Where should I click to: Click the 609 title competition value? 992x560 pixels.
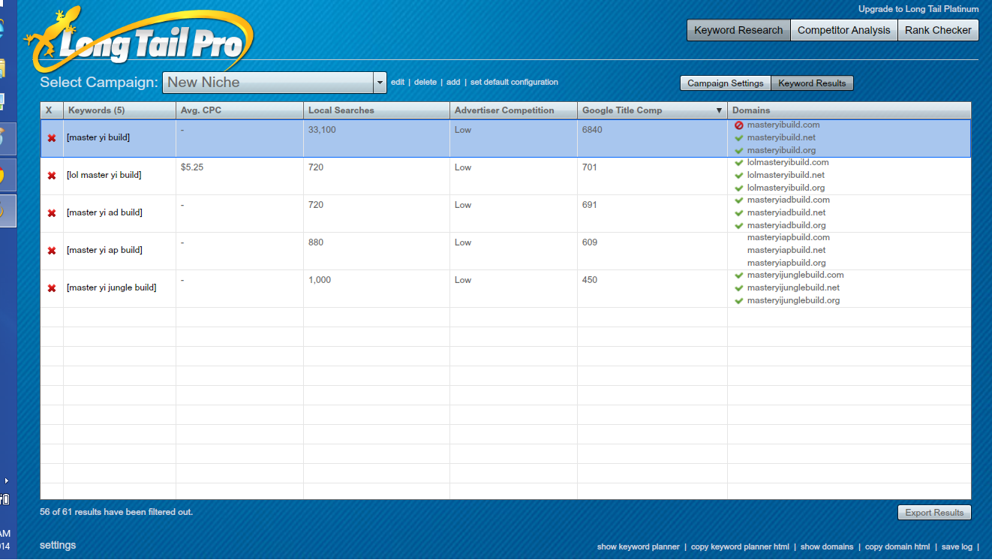pos(590,242)
